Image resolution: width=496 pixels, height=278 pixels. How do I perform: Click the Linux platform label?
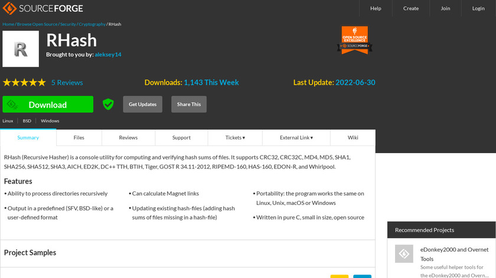8,121
